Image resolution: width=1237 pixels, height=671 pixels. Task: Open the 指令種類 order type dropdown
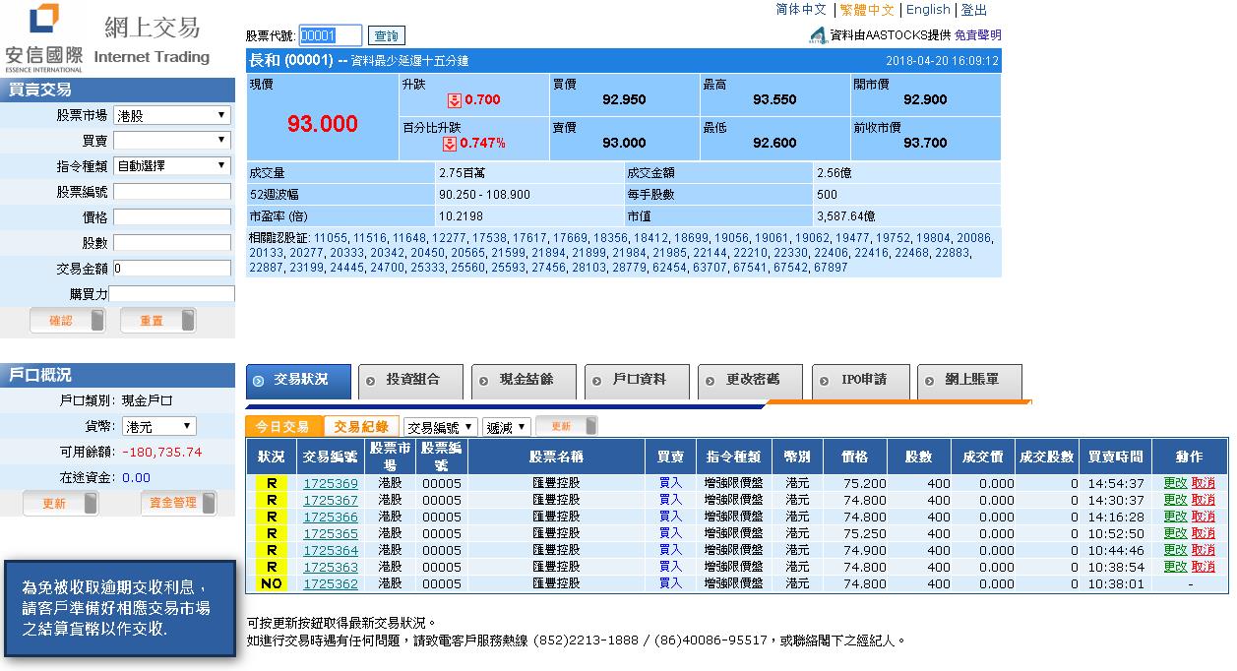pos(172,166)
